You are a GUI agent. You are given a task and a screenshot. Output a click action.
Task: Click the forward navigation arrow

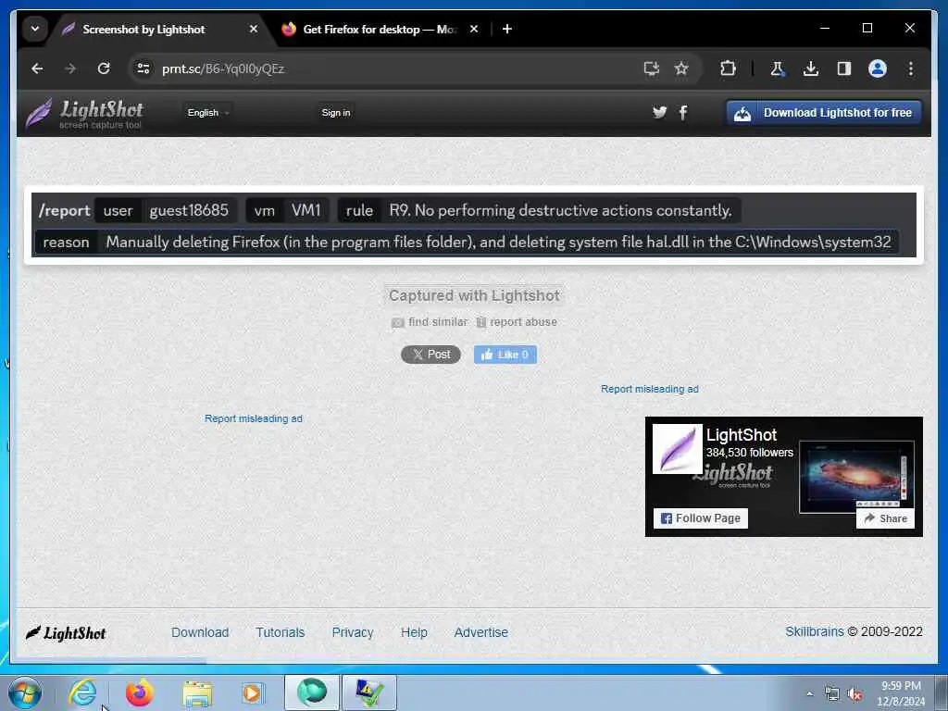[x=70, y=69]
